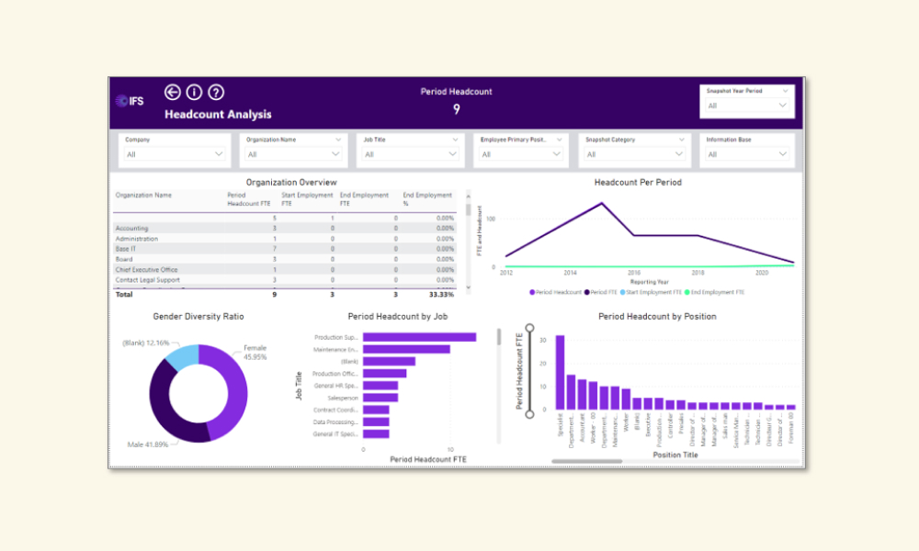
Task: Click the Headcount Analysis title
Action: (218, 114)
